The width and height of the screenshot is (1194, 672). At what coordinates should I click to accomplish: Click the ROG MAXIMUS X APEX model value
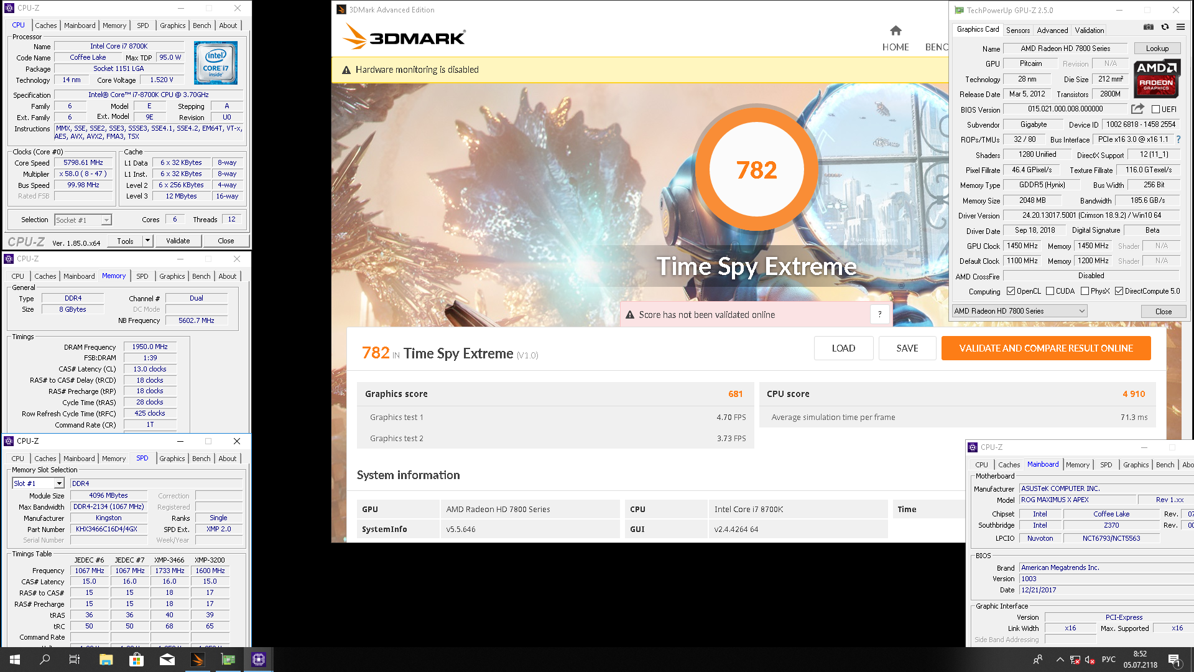point(1078,500)
